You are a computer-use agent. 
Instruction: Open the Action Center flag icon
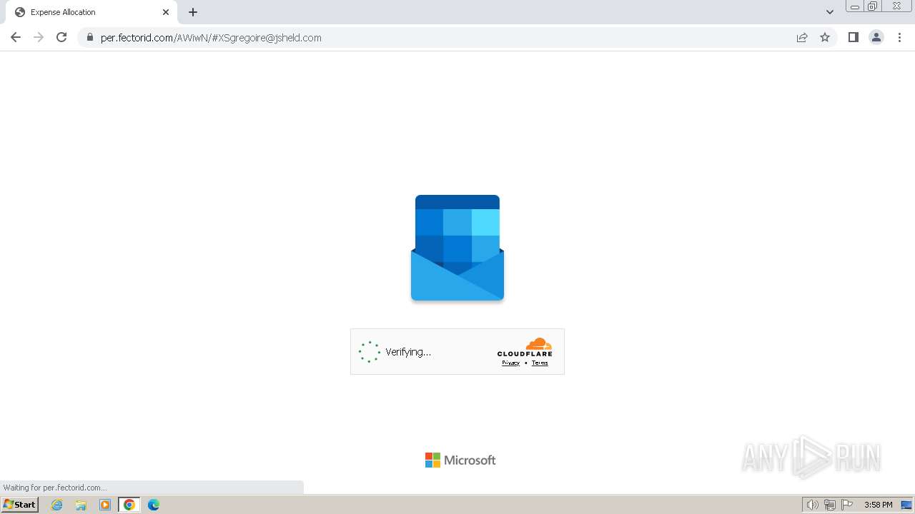pyautogui.click(x=847, y=505)
